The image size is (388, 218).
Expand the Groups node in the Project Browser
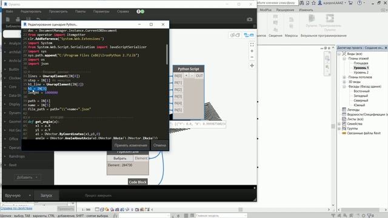click(339, 128)
